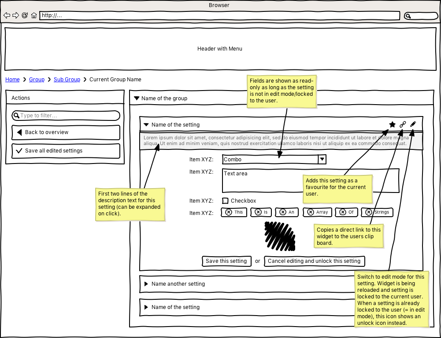
Task: Navigate to 'Home' breadcrumb link
Action: point(12,80)
